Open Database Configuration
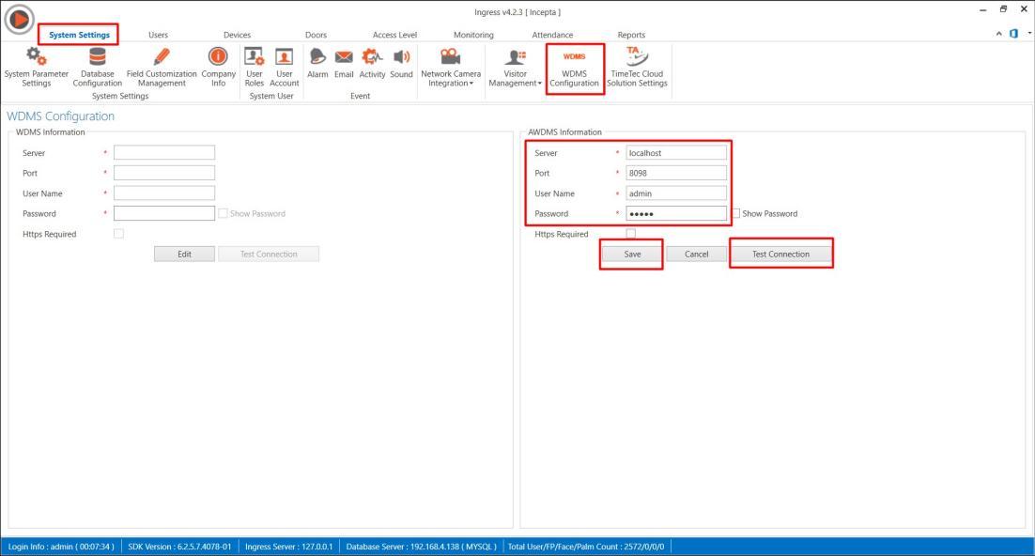The height and width of the screenshot is (556, 1035). click(x=97, y=67)
